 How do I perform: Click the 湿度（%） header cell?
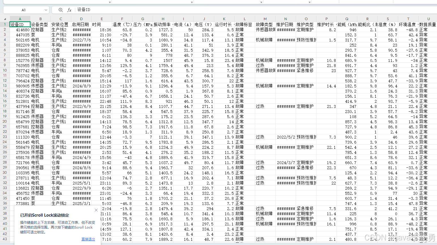(388, 24)
